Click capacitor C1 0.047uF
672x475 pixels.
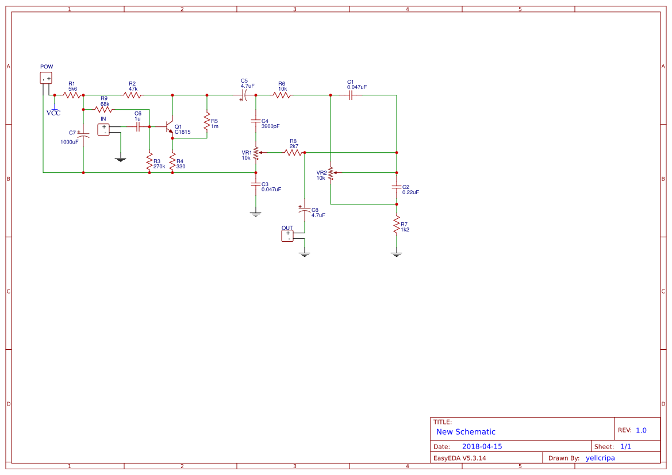[x=350, y=94]
